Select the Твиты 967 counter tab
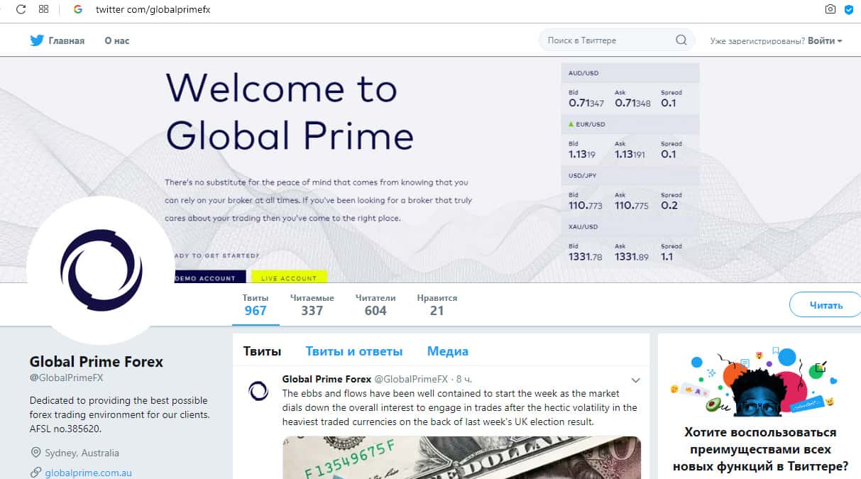 click(x=256, y=305)
